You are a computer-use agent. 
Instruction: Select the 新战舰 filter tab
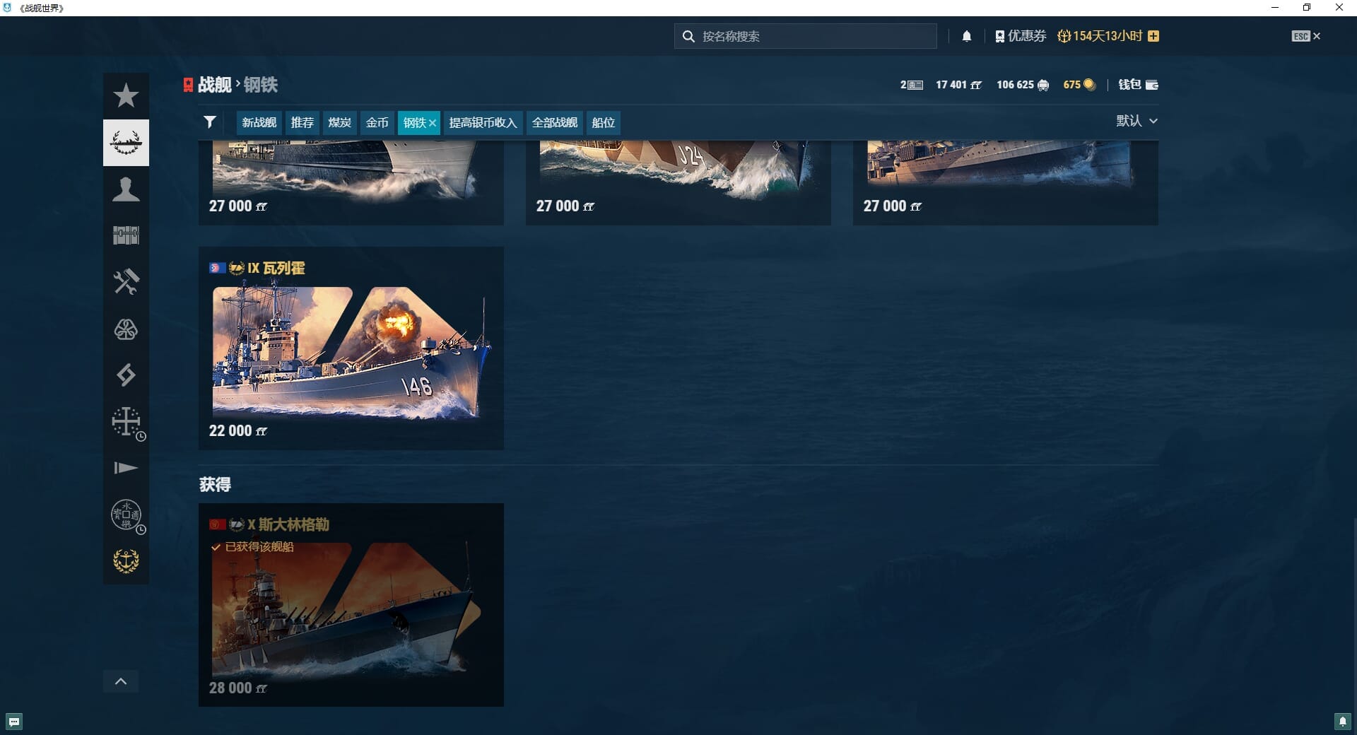pyautogui.click(x=259, y=122)
